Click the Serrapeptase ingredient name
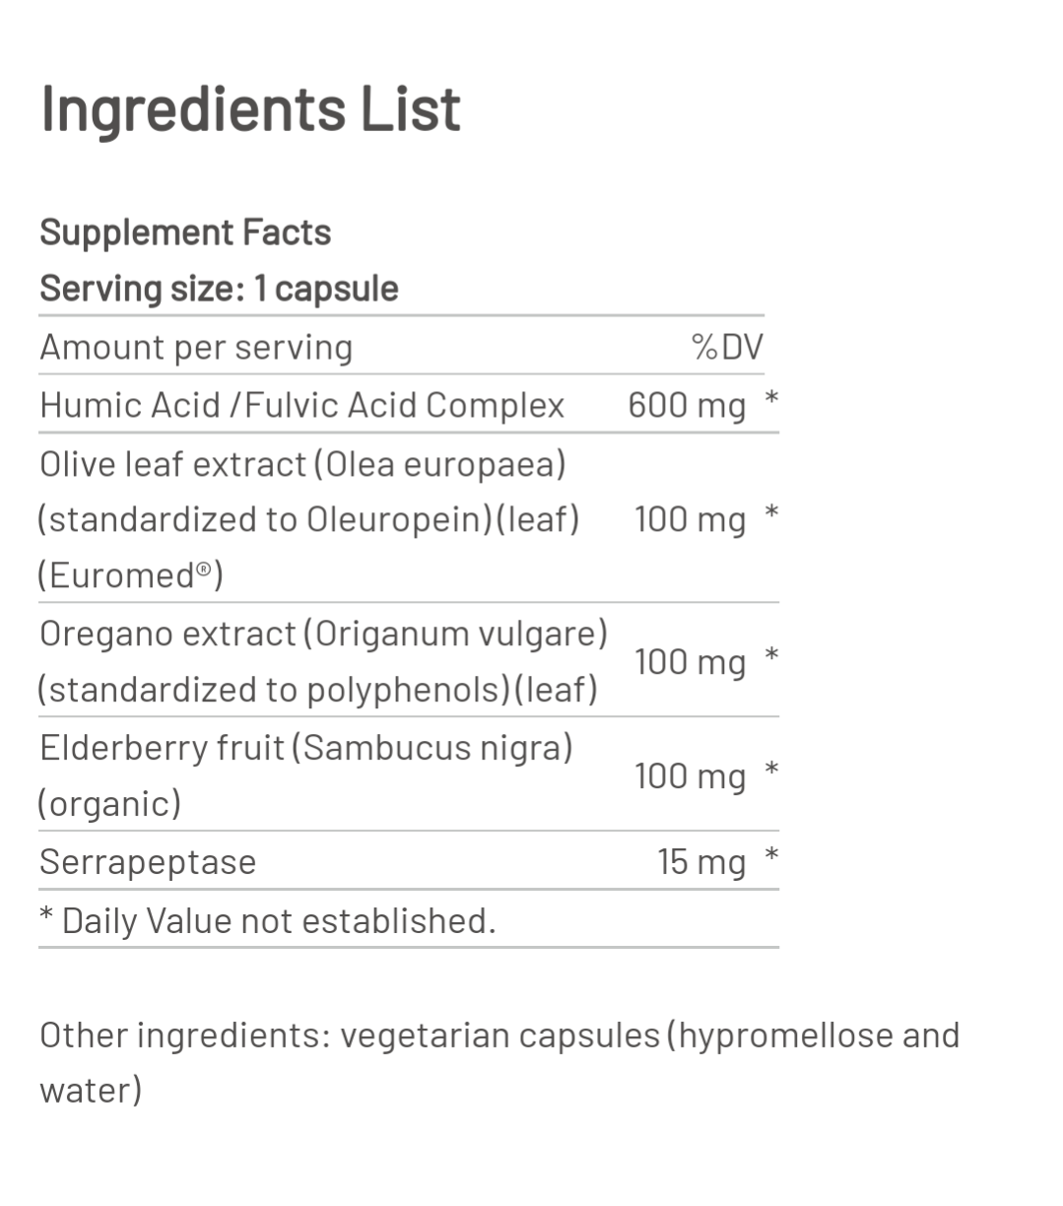 148,862
